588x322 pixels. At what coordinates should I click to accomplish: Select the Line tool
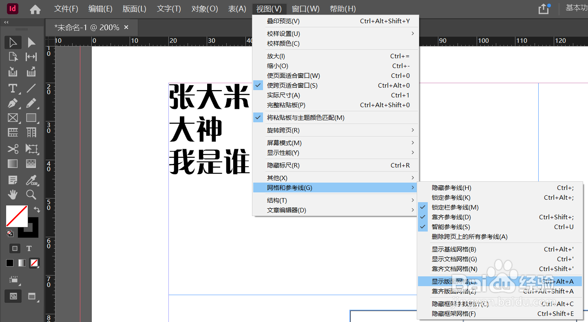pyautogui.click(x=31, y=88)
